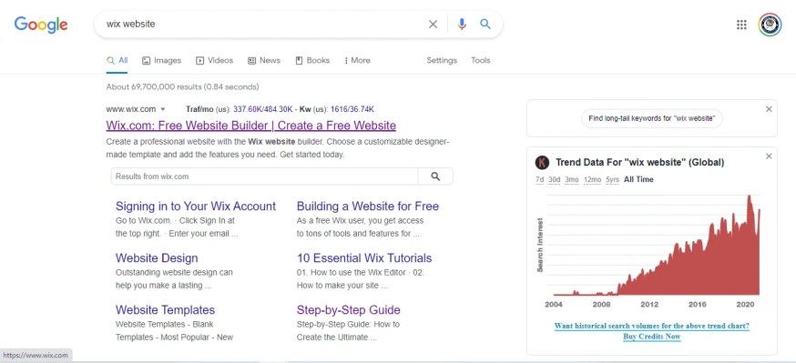This screenshot has height=363, width=796.
Task: Select the 3mo trend range
Action: [572, 179]
